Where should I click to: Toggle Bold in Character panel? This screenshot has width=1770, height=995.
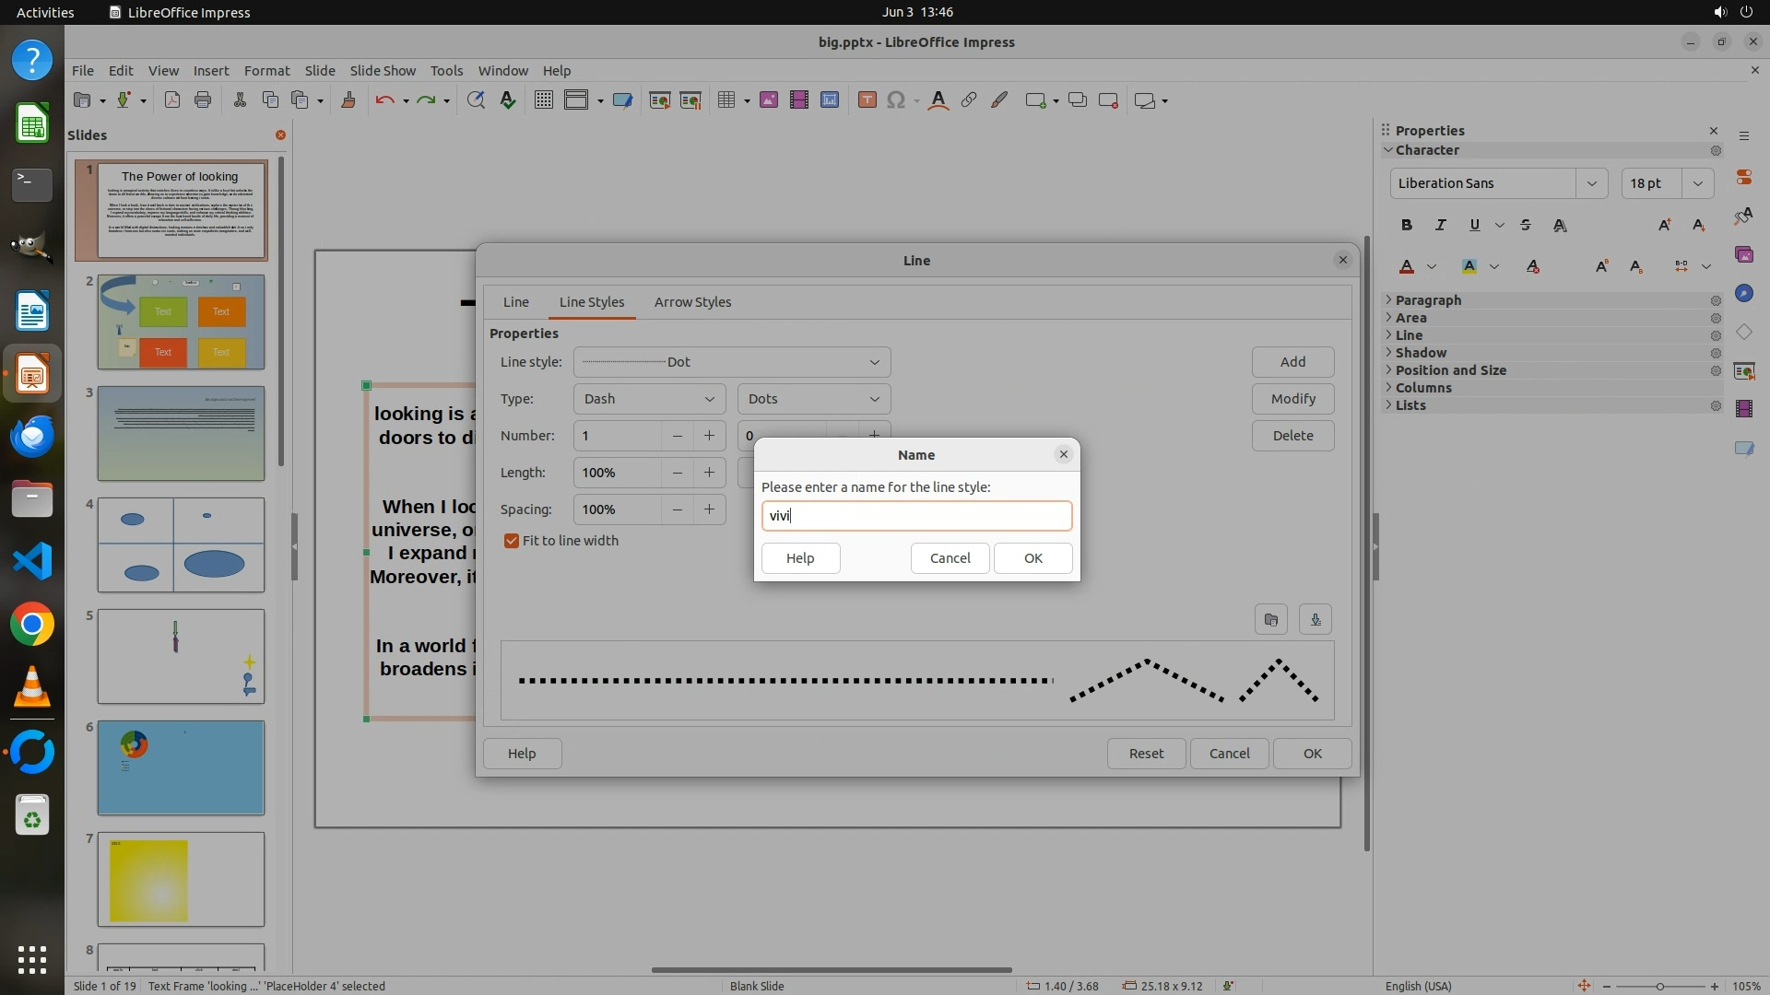tap(1406, 225)
